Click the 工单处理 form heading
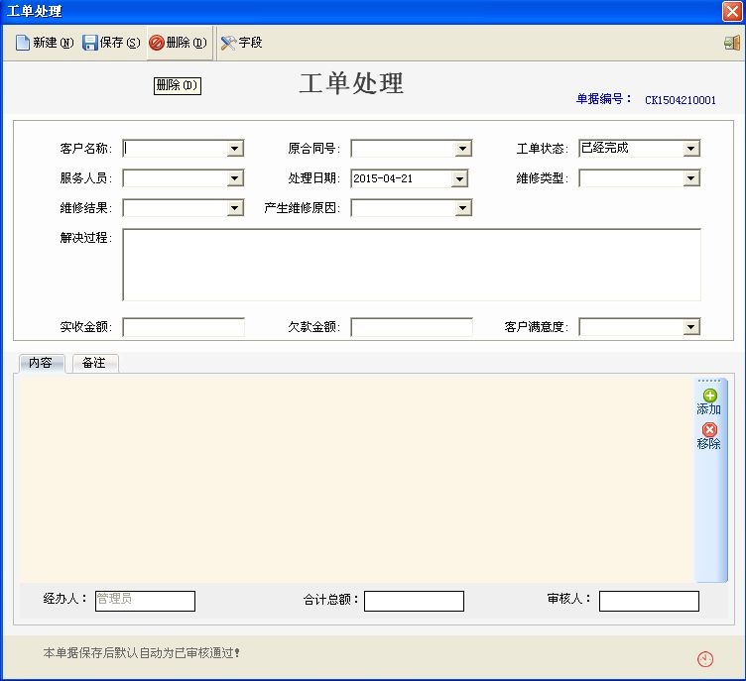This screenshot has width=746, height=681. [351, 83]
